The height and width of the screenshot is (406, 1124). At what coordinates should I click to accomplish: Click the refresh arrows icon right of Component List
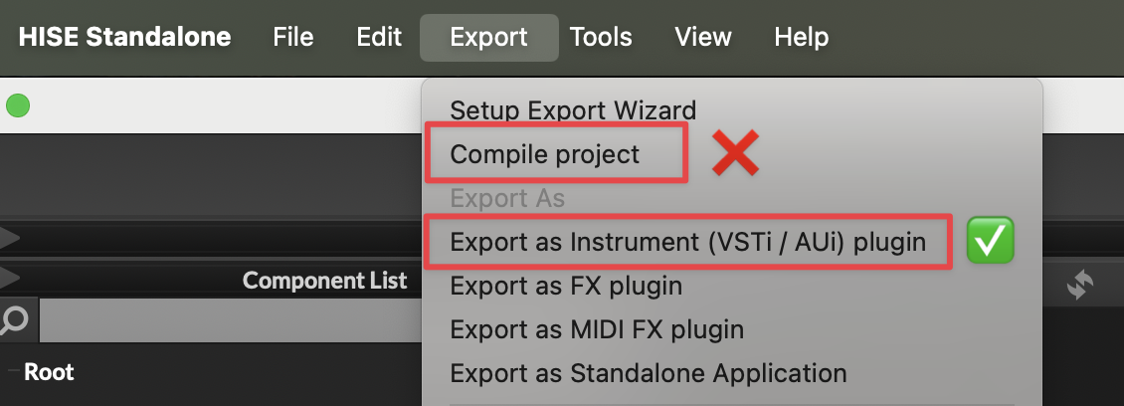coord(1079,286)
